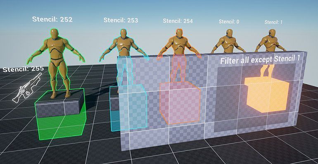
Task: Select the mannequin under Stencil: 1
Action: [x=271, y=41]
